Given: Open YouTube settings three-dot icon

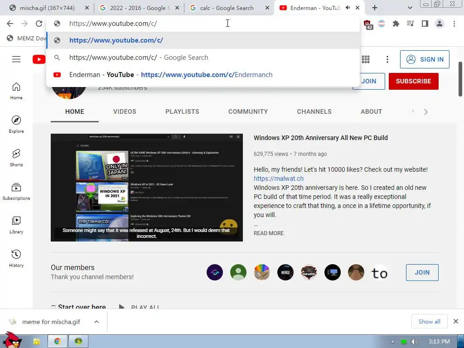Looking at the screenshot, I should 387,59.
